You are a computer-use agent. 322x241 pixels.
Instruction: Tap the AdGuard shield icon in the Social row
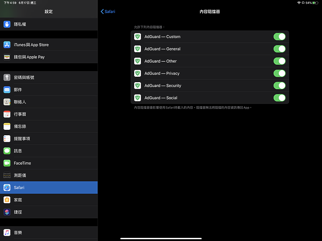(x=138, y=98)
